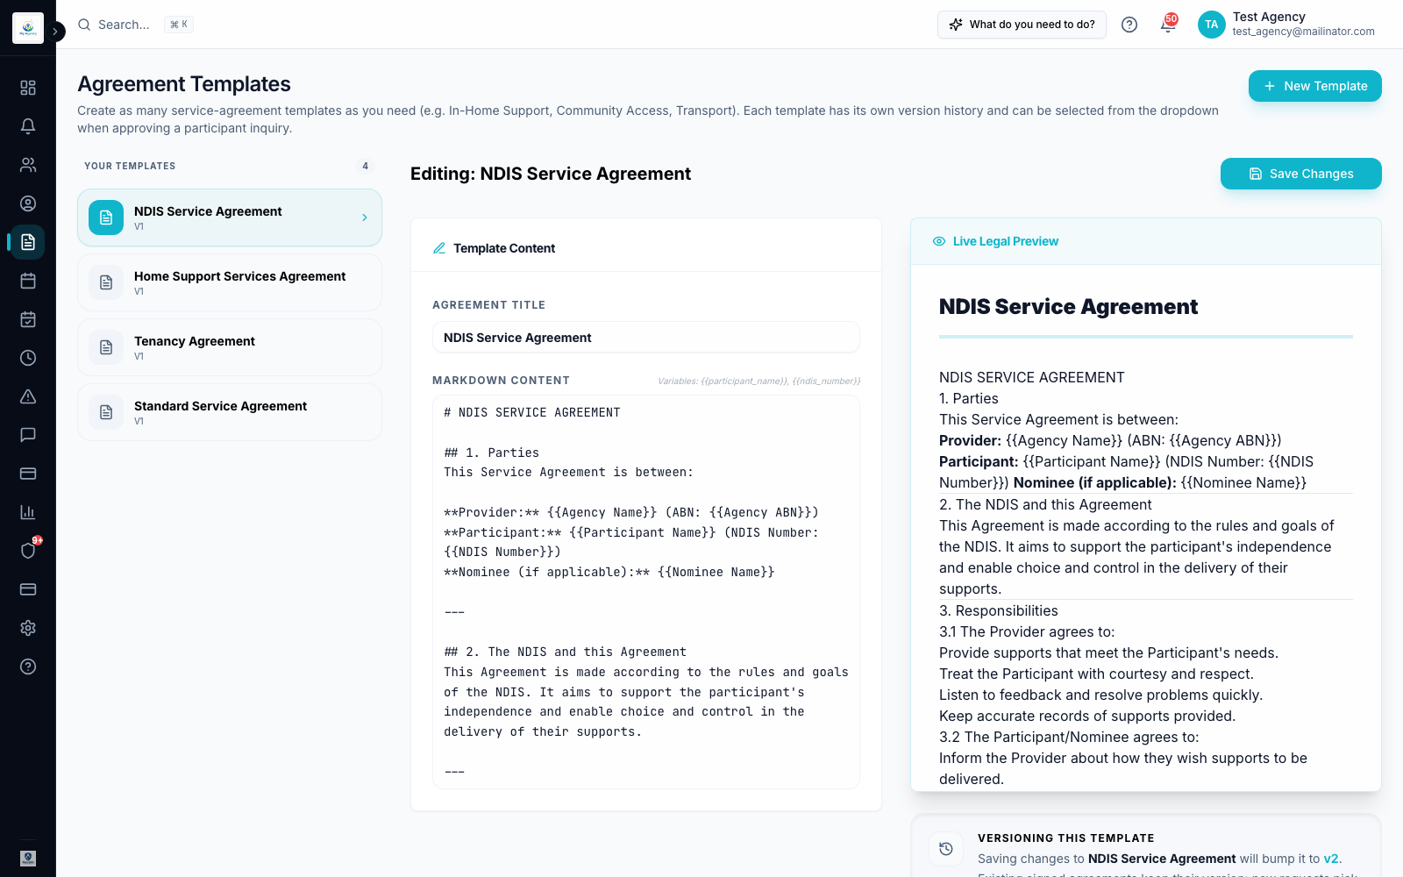Open the warning triangle sidebar icon

click(28, 396)
